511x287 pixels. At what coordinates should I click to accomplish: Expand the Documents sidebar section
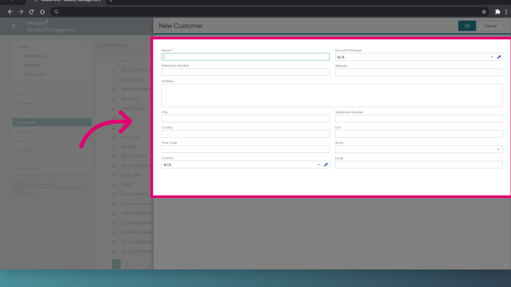pyautogui.click(x=52, y=103)
